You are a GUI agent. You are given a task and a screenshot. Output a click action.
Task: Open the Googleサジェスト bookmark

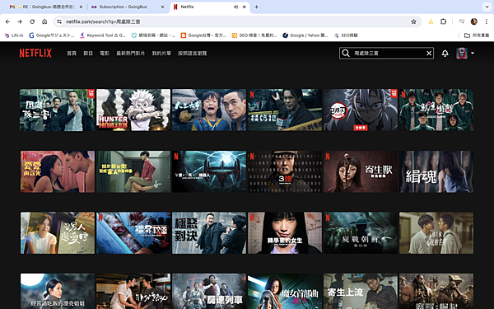tap(51, 35)
